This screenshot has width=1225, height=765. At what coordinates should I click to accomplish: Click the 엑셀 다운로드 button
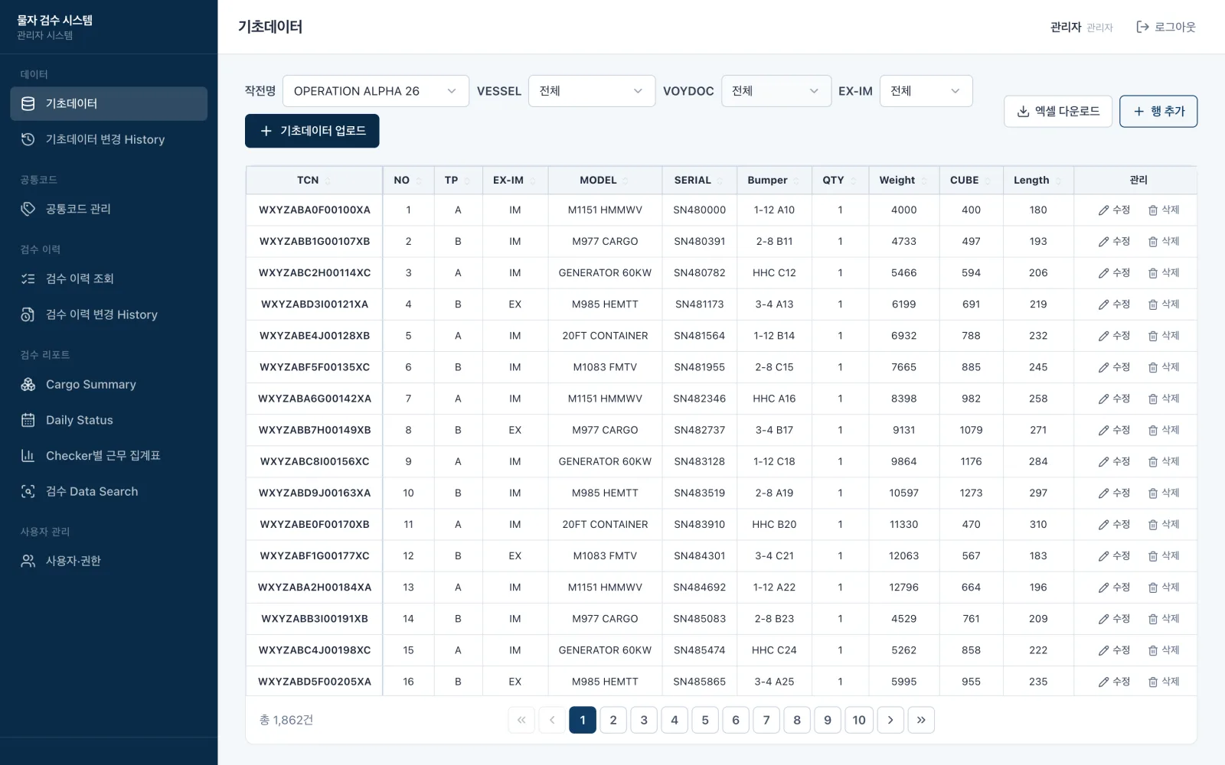tap(1057, 112)
